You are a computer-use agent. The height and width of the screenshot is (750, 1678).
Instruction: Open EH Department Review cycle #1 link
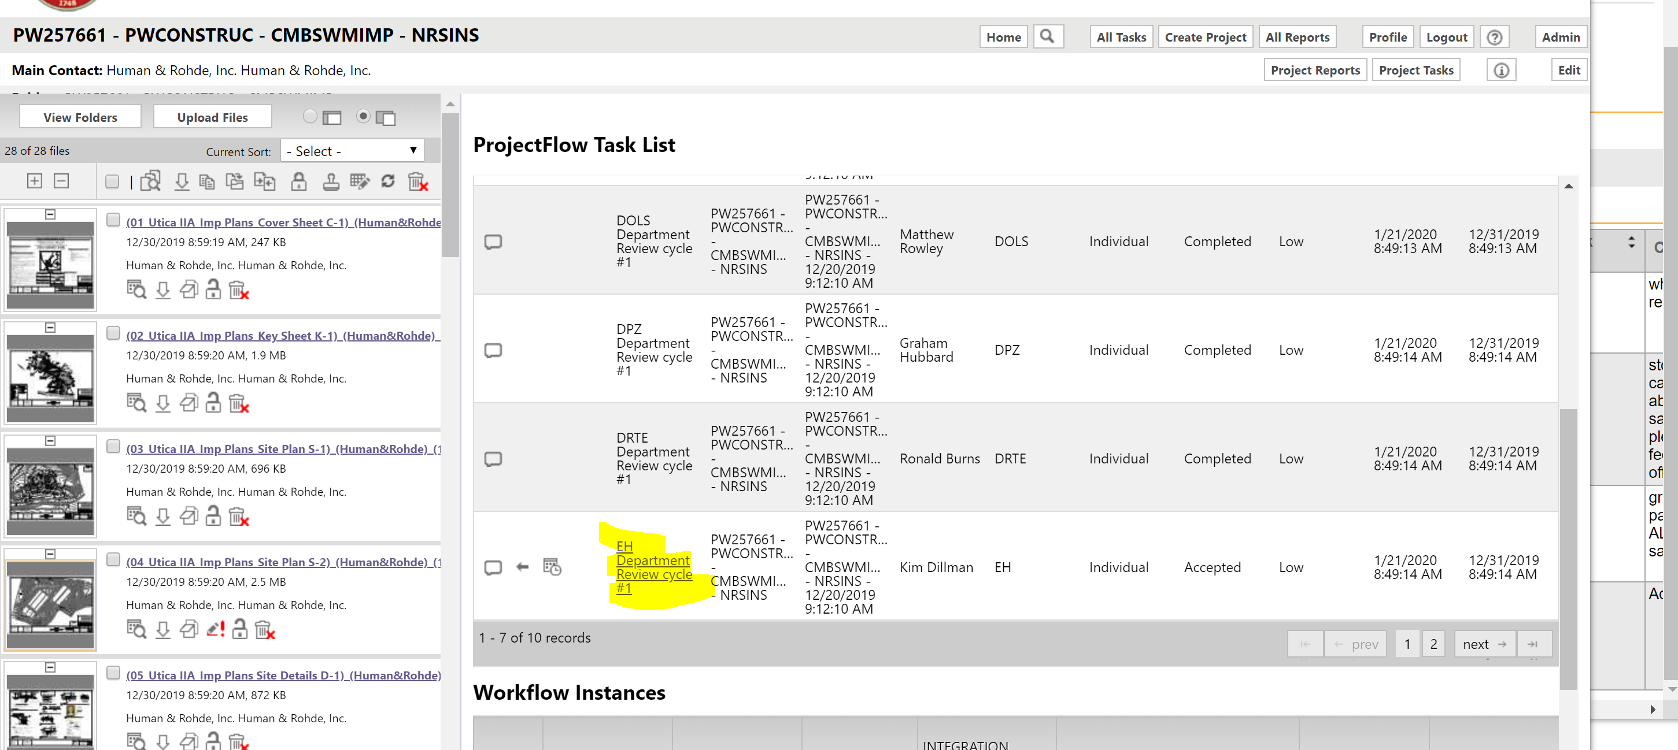coord(653,567)
